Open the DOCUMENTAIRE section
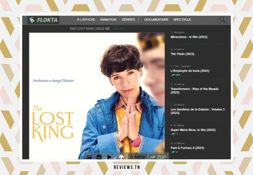 [156, 20]
